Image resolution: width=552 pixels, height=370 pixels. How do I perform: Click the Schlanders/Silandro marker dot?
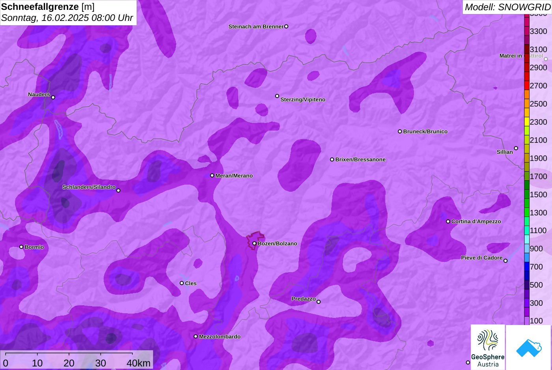click(118, 191)
